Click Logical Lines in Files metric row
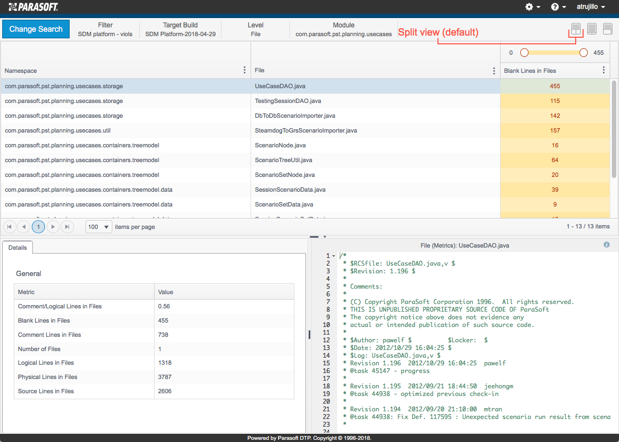Screen dimensions: 619x442 tap(154, 363)
